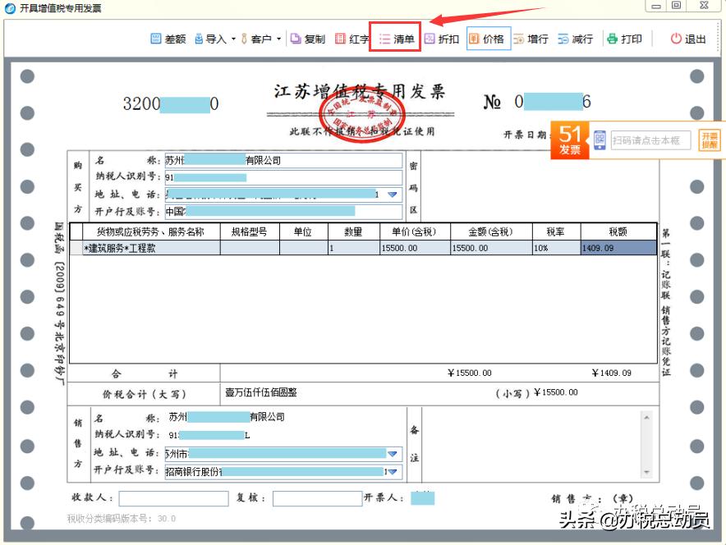Select the 打印 print icon
Viewport: 726px width, 545px height.
pos(624,38)
